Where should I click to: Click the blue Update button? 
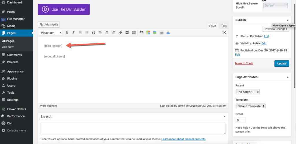point(282,64)
